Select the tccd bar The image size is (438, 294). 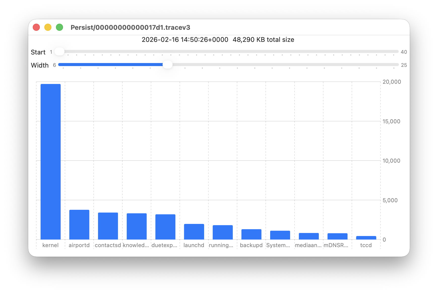(366, 238)
